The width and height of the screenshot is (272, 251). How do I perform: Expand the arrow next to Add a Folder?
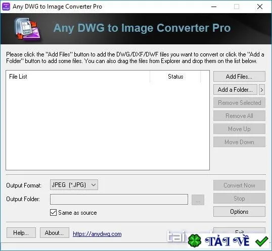262,90
